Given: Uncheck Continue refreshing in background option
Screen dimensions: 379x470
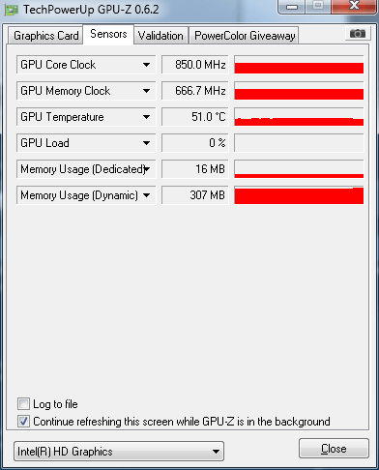Looking at the screenshot, I should 24,422.
